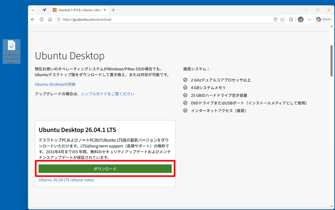Click the Ubuntu Desktop heading

pyautogui.click(x=70, y=56)
